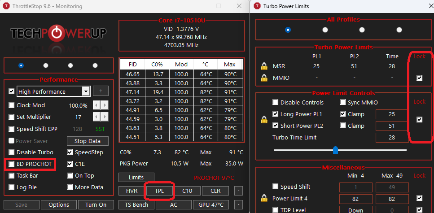The width and height of the screenshot is (434, 213).
Task: Enable the Set Multiplier checkbox
Action: [11, 117]
